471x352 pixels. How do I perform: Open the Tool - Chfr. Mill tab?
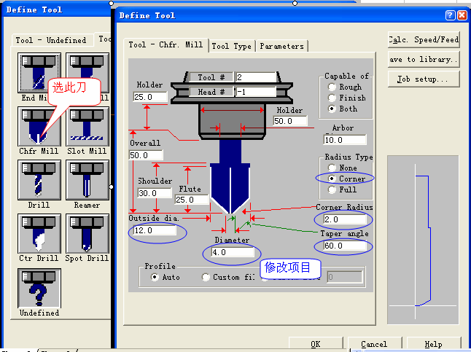click(x=166, y=44)
